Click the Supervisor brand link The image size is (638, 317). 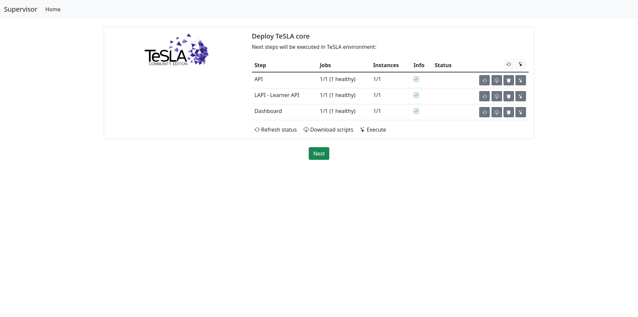point(21,9)
